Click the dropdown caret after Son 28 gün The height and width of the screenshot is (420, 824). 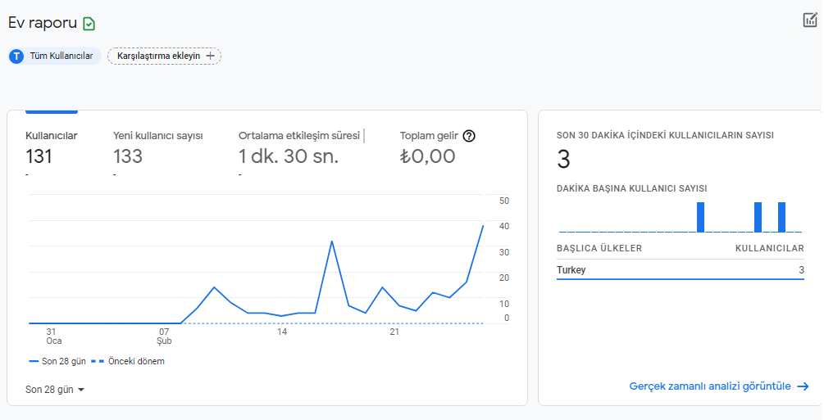pos(81,390)
